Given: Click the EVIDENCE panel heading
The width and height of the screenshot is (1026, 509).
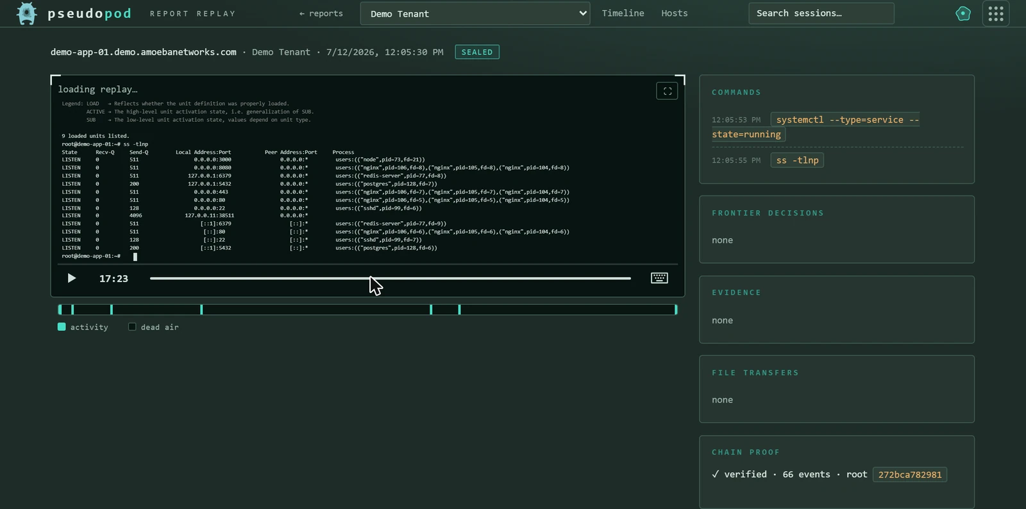Looking at the screenshot, I should coord(736,292).
